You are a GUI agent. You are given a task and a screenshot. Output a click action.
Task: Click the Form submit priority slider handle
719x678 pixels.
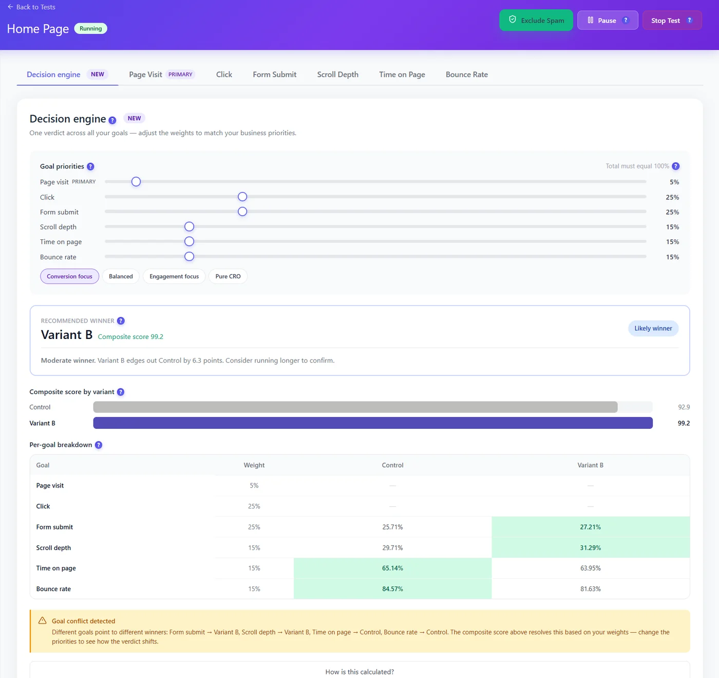coord(242,212)
